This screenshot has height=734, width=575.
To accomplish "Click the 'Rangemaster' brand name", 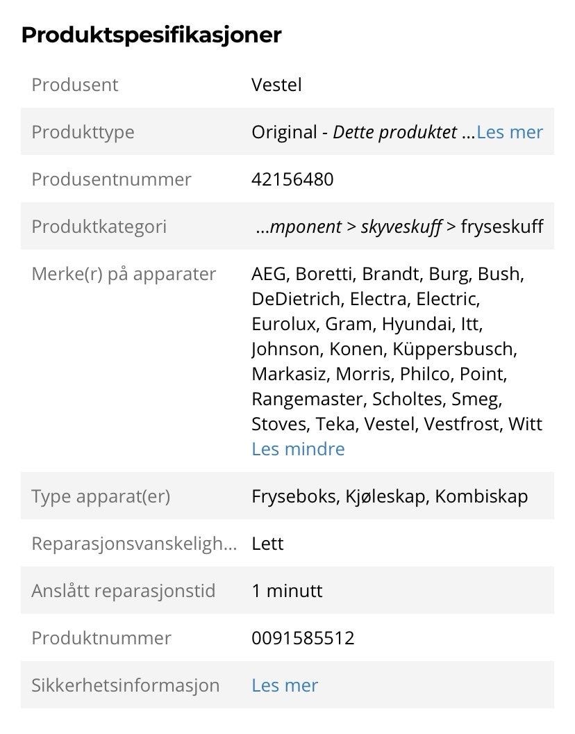I will [309, 399].
